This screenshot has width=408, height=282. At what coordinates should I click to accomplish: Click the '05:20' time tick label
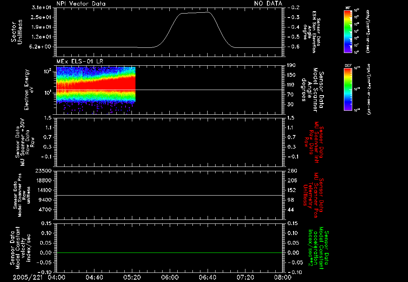tap(132, 277)
